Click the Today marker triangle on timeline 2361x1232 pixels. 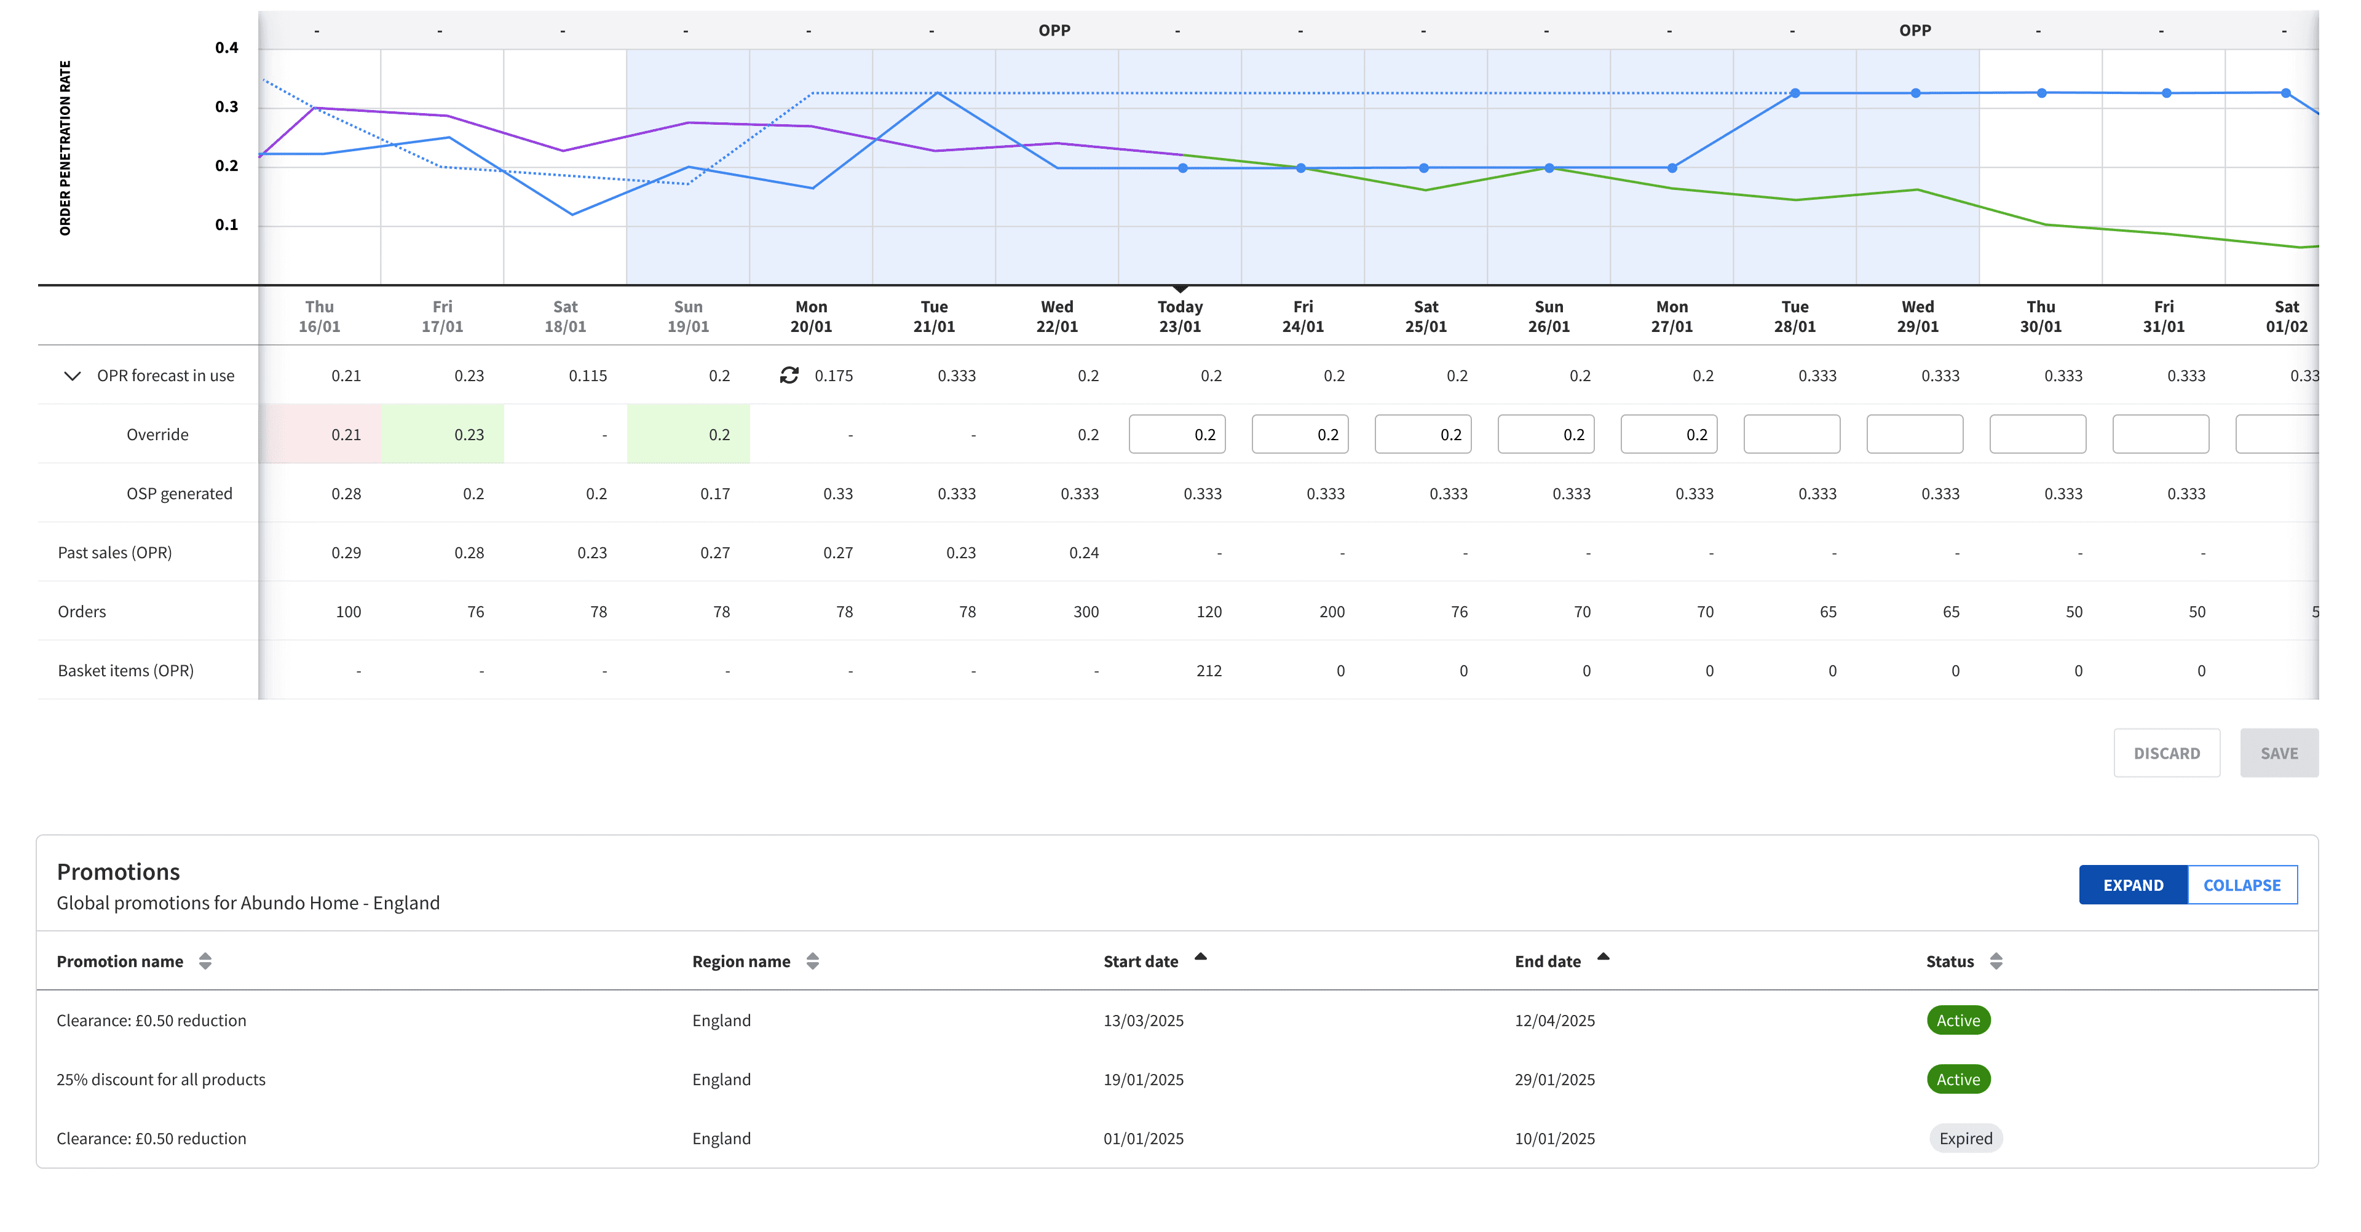[x=1180, y=289]
